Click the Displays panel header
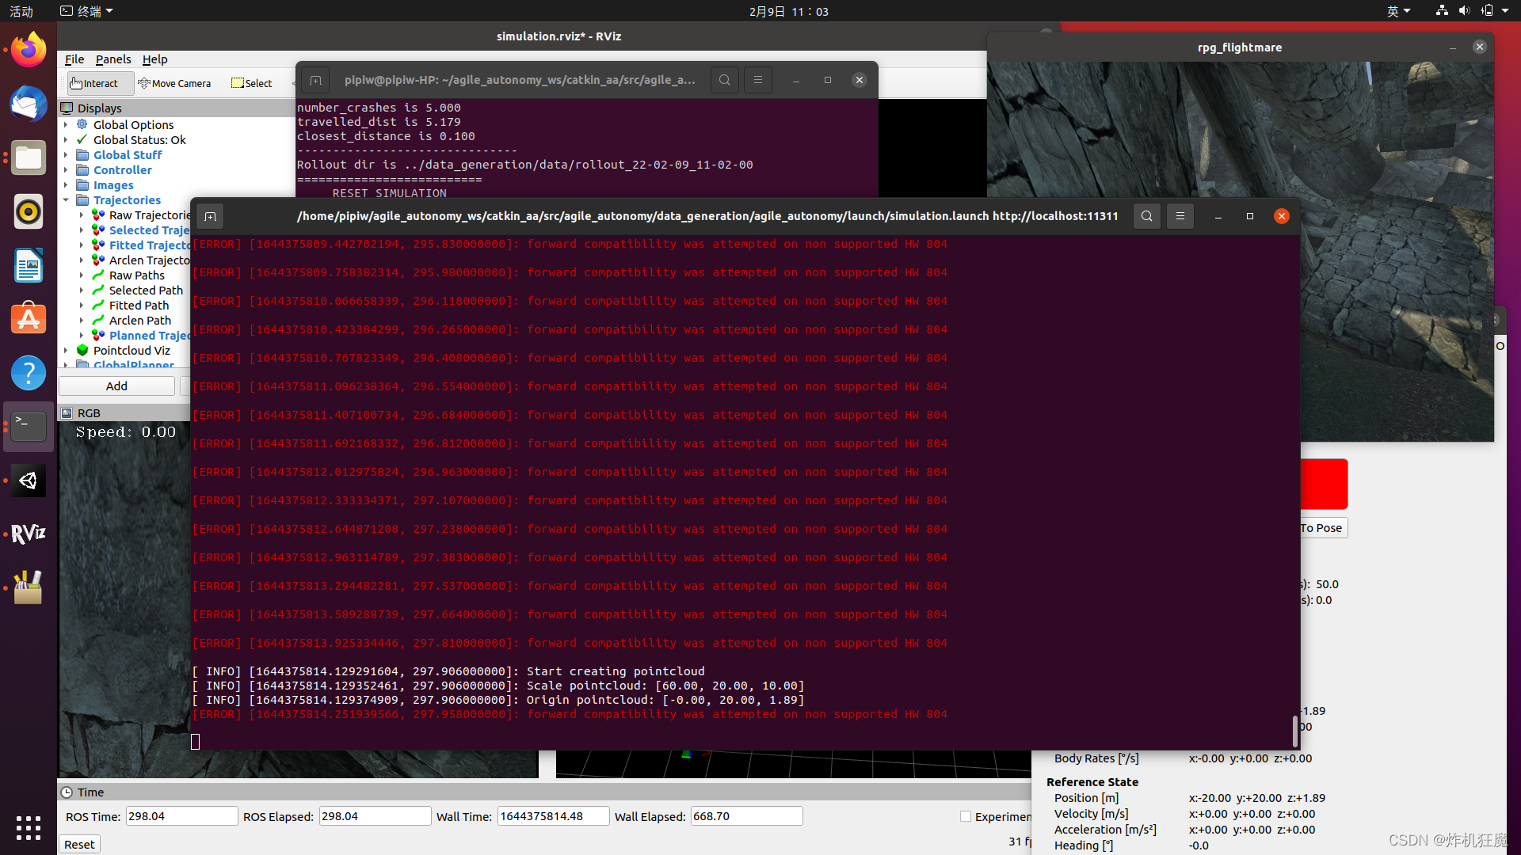This screenshot has height=855, width=1521. click(x=176, y=108)
